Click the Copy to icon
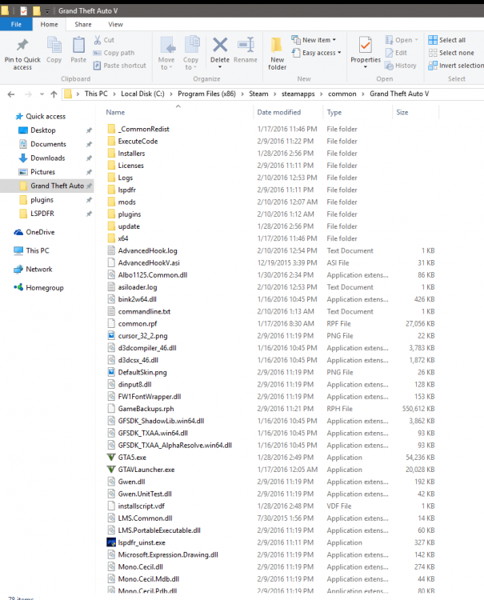This screenshot has width=484, height=600. [192, 44]
